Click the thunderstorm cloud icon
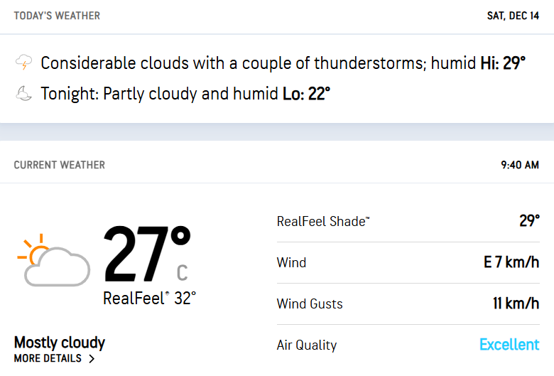554x376 pixels. pos(23,63)
